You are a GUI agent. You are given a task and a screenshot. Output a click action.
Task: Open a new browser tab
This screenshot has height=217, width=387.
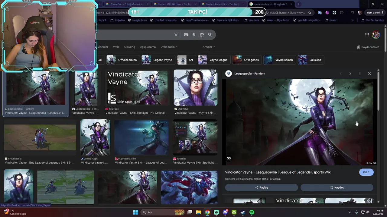click(299, 4)
